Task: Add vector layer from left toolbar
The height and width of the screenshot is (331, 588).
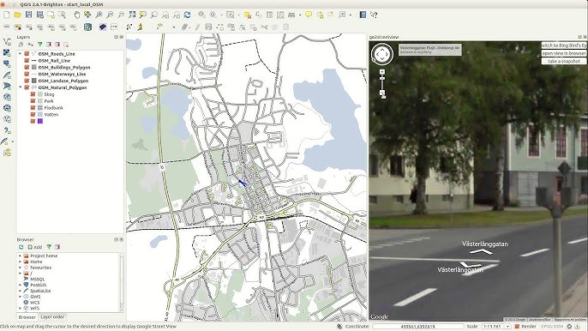Action: click(7, 42)
